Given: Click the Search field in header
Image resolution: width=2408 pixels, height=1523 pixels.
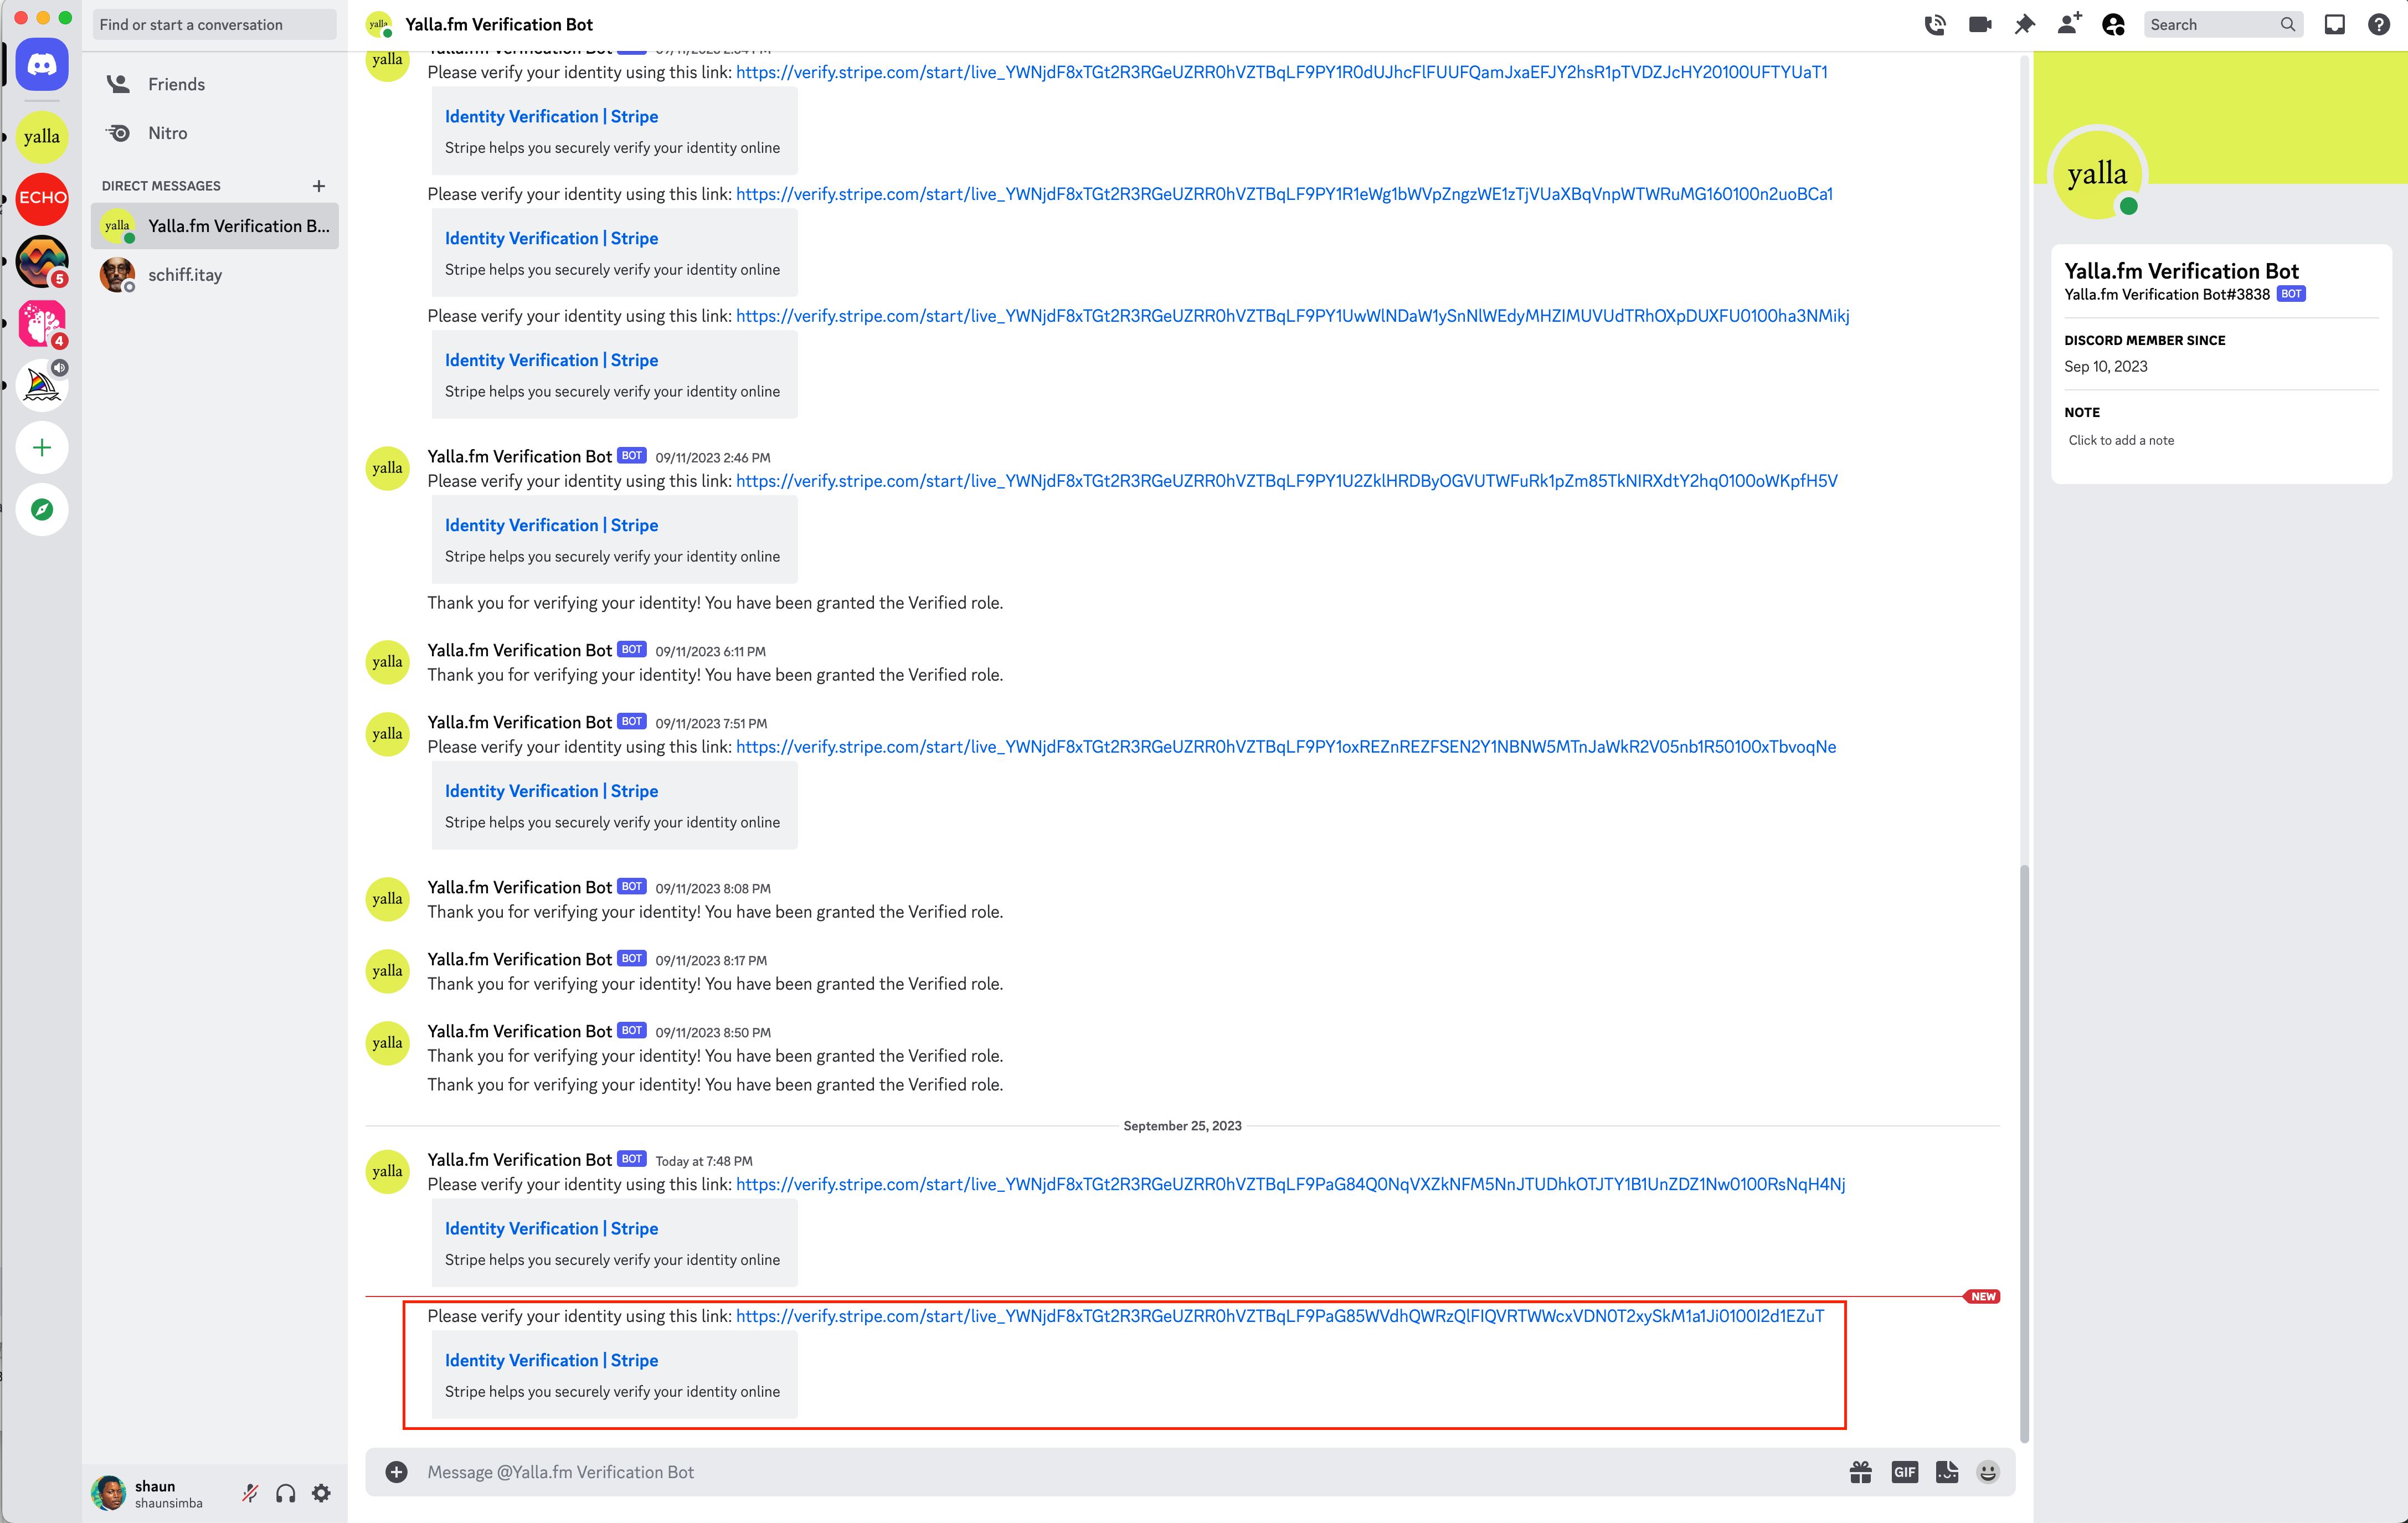Looking at the screenshot, I should (2223, 25).
